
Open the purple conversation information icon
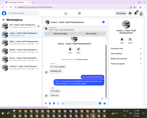click(103, 22)
